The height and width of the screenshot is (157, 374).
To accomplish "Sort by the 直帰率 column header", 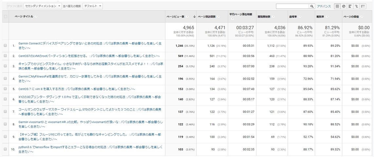I will 293,17.
